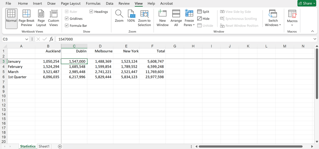
Task: Click the Share button
Action: (307, 3)
